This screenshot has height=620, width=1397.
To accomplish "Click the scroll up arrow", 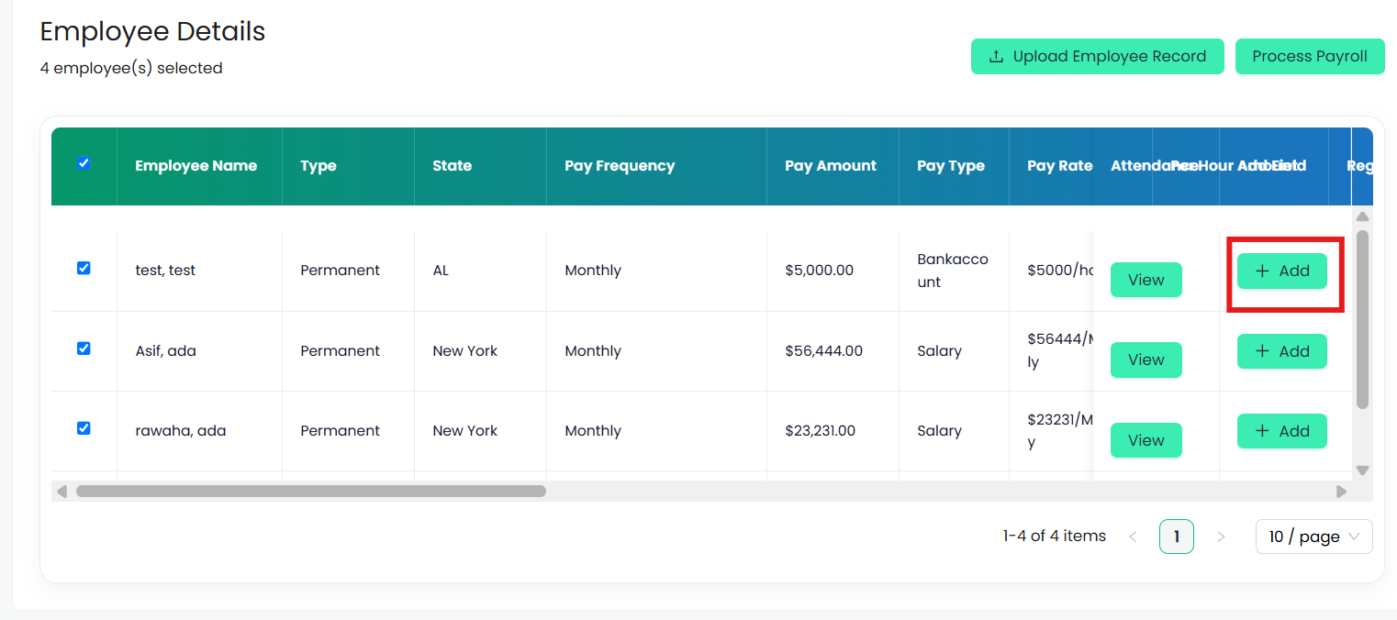I will click(1362, 216).
